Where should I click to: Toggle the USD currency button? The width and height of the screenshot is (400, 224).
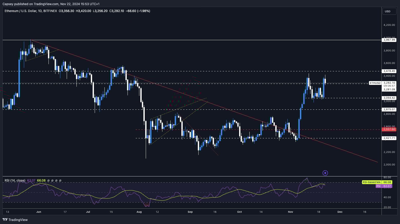coord(389,11)
